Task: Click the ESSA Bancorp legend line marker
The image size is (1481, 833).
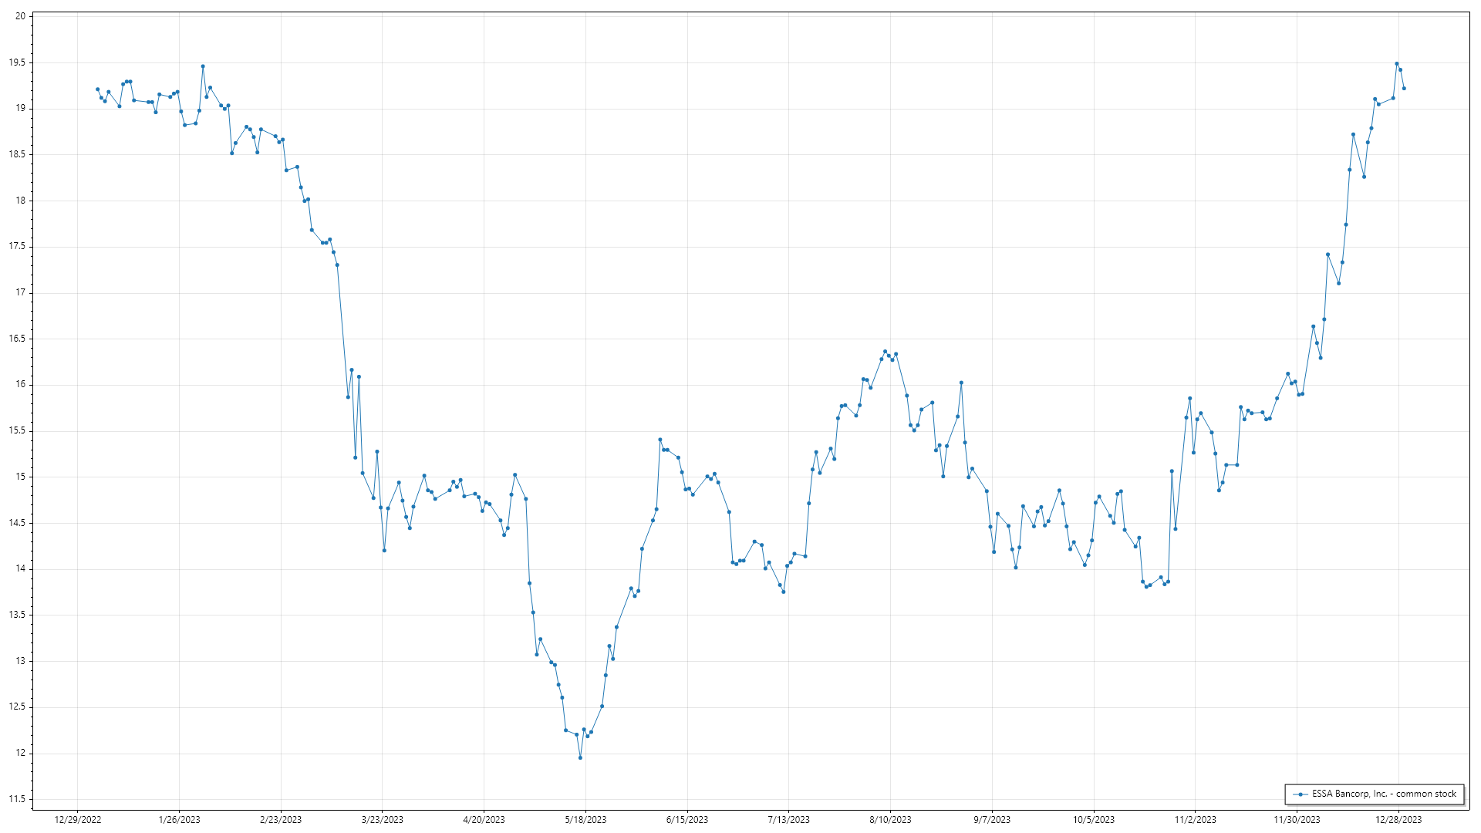Action: (x=1301, y=794)
